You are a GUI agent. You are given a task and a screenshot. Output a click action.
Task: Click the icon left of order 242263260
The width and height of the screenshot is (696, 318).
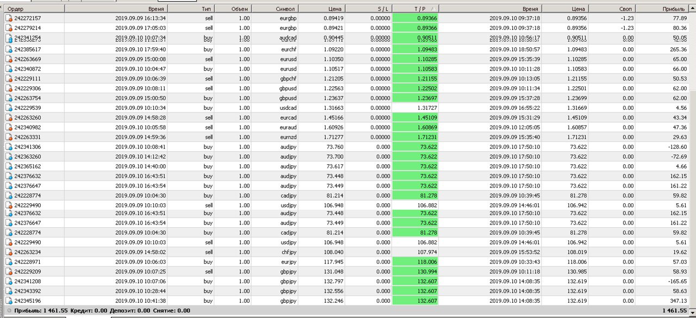(x=9, y=118)
